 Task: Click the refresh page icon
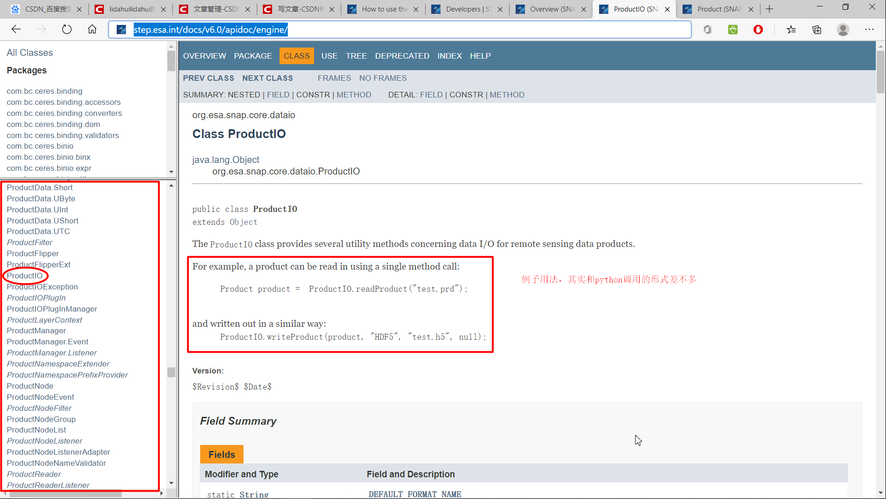[x=67, y=30]
